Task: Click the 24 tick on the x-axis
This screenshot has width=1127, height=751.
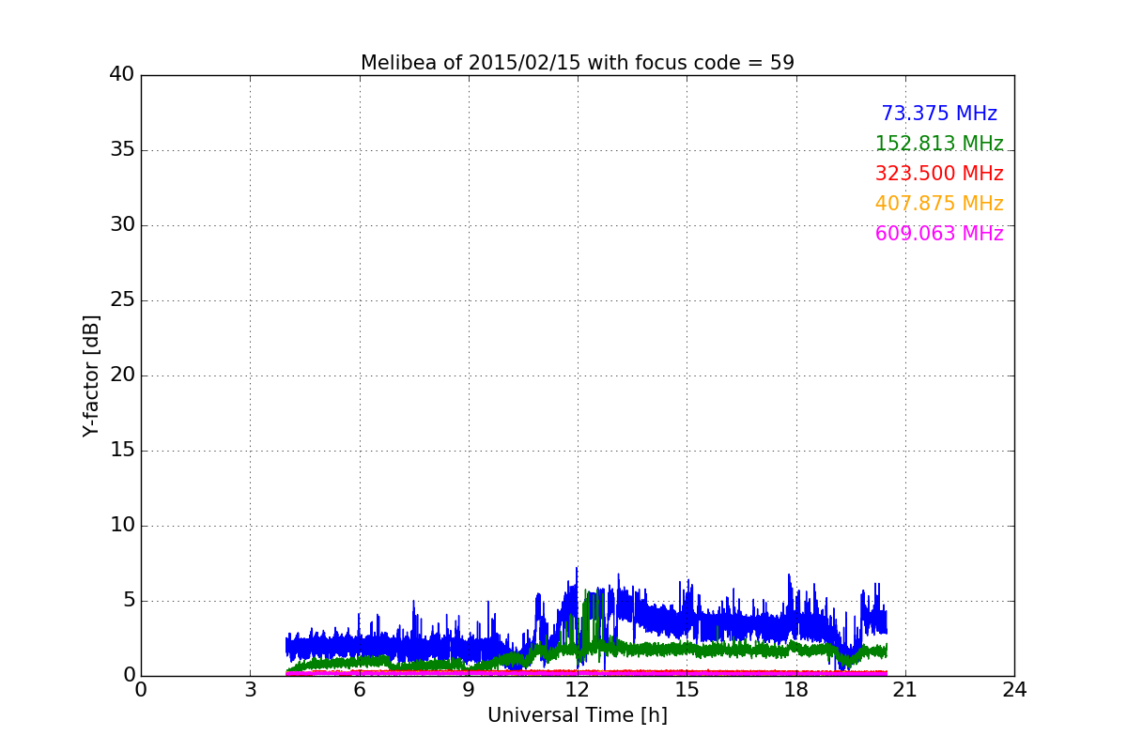Action: [1013, 690]
